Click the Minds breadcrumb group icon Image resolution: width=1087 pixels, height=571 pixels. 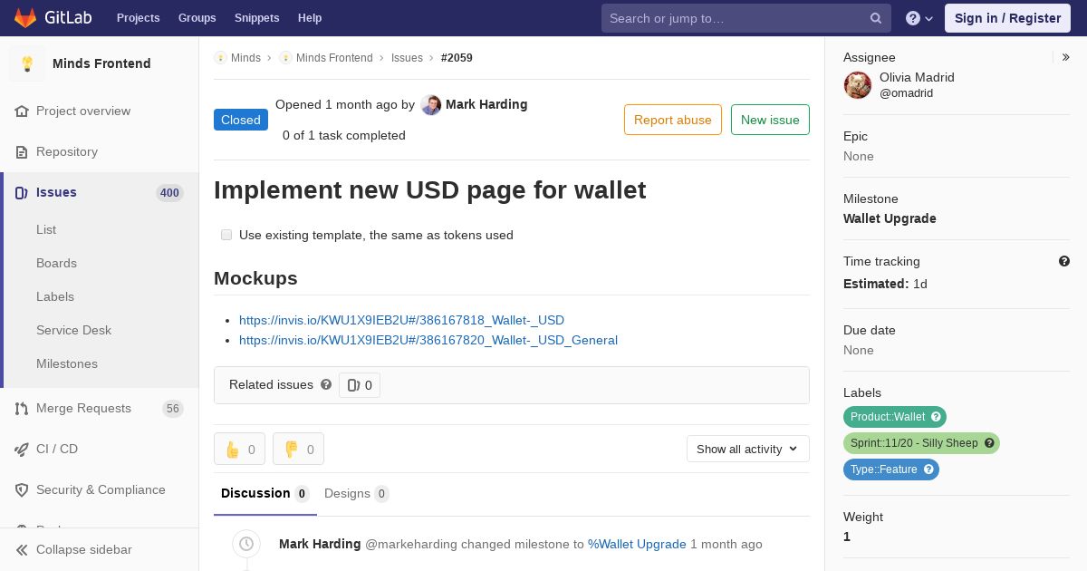point(220,58)
